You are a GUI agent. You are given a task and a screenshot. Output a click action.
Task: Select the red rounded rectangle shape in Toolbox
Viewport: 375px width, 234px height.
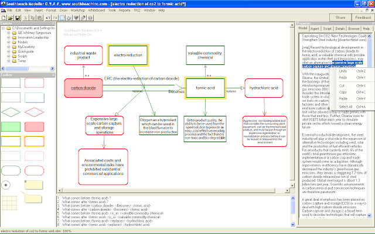[34, 83]
